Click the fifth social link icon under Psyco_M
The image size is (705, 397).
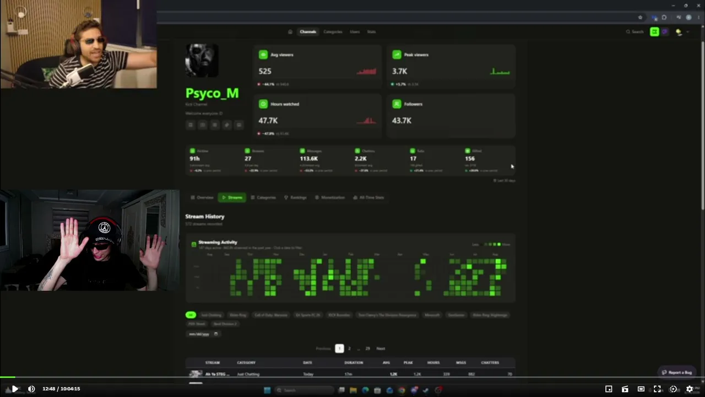(239, 125)
